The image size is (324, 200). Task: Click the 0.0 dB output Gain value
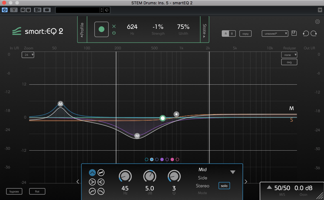303,188
